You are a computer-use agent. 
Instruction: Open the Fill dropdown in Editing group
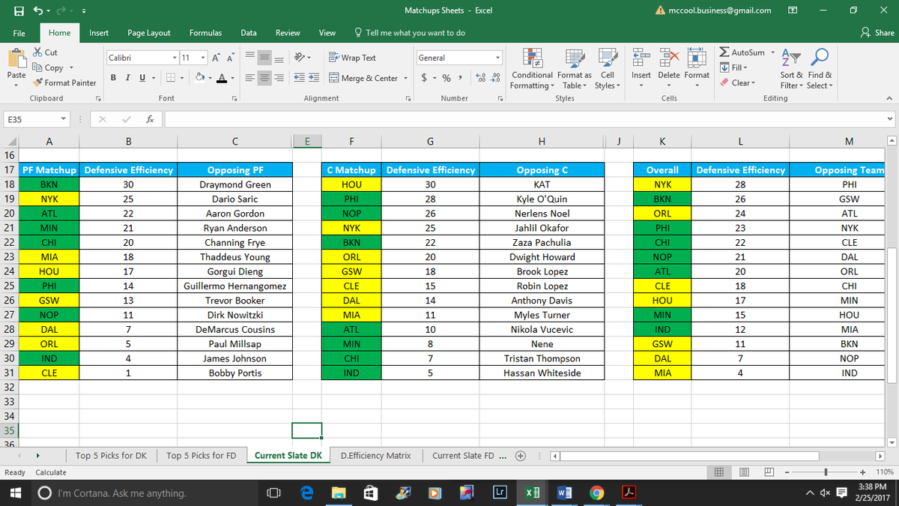coord(734,67)
